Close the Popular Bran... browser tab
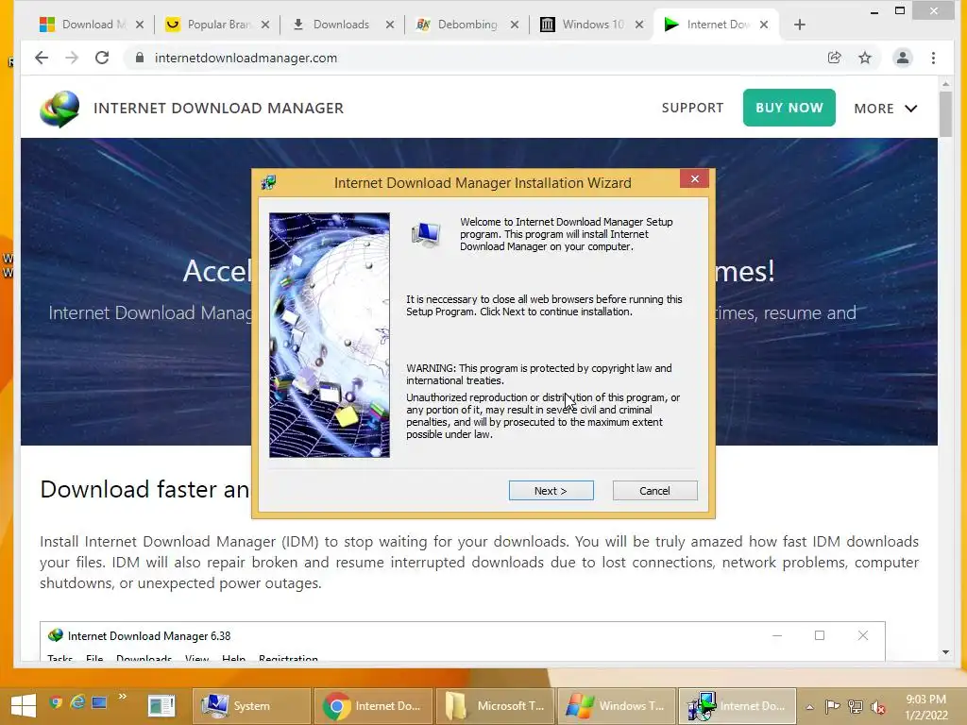The image size is (967, 725). [265, 25]
